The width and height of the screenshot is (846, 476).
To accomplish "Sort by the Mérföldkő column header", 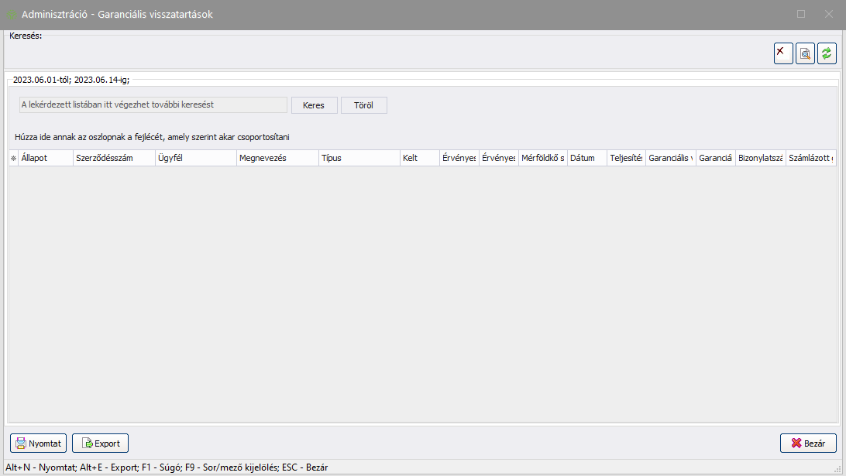I will 542,158.
